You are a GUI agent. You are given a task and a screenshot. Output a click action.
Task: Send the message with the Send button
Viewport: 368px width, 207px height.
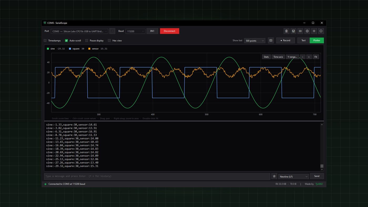pos(317,176)
